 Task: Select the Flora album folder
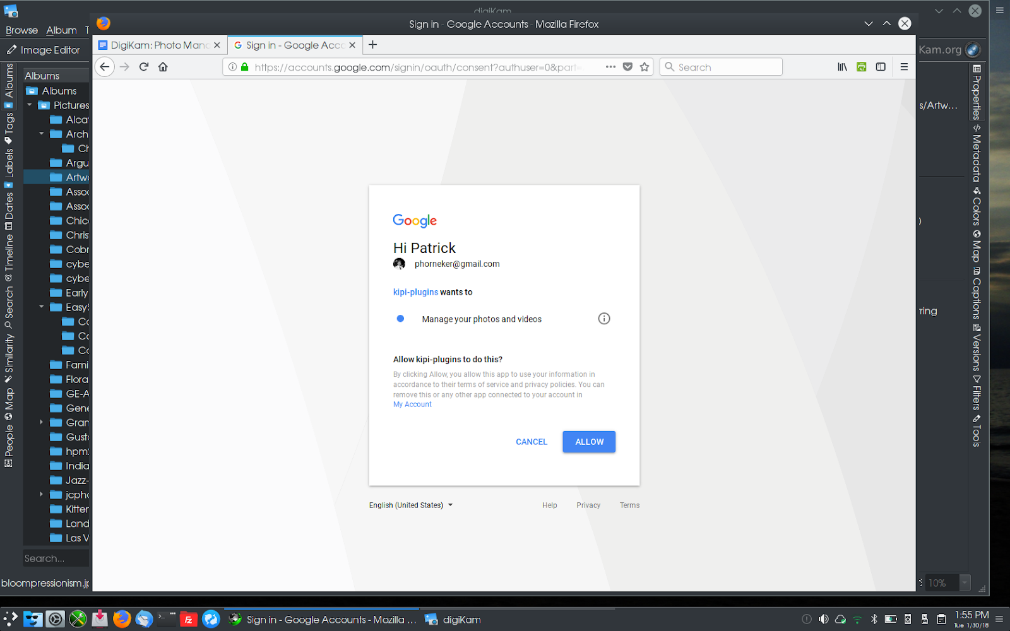pyautogui.click(x=69, y=379)
